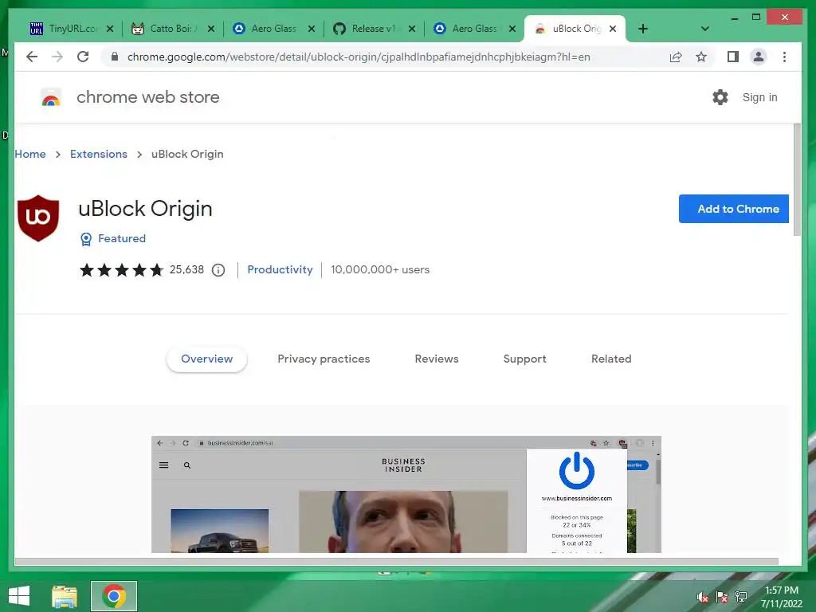Bookmark this tab with the star icon

(701, 57)
